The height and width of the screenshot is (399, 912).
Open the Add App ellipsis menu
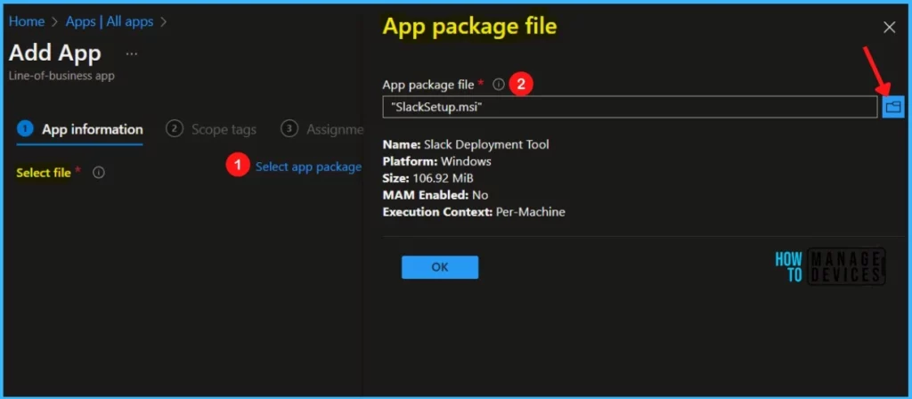(132, 54)
